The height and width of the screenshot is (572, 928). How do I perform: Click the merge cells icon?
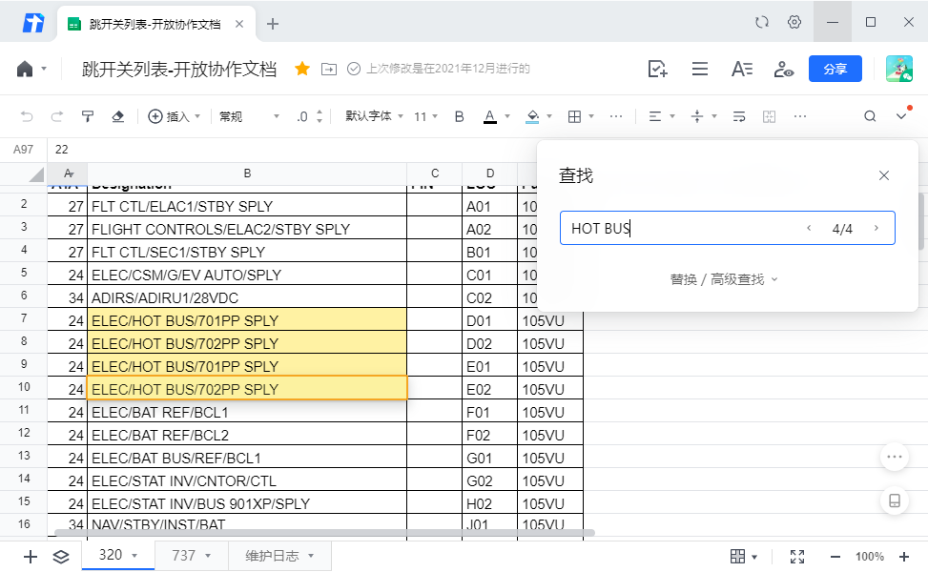(x=770, y=116)
